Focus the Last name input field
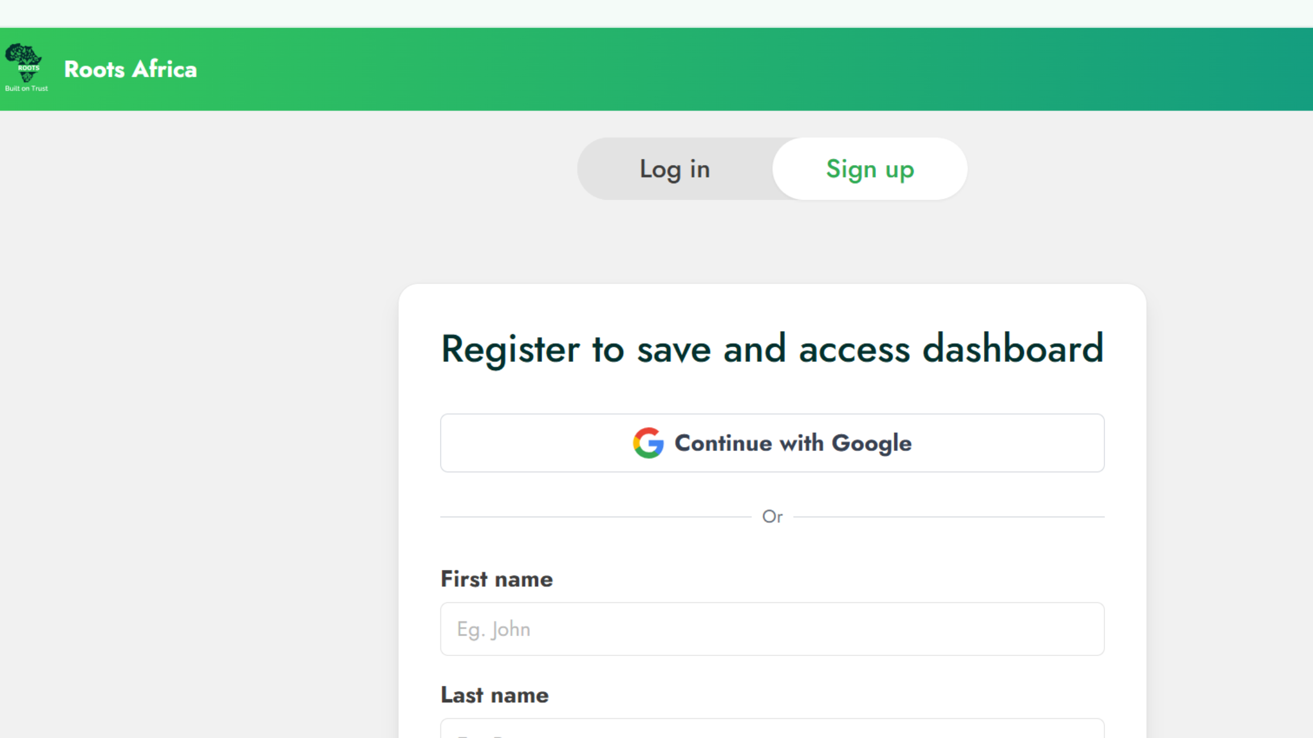 point(773,729)
